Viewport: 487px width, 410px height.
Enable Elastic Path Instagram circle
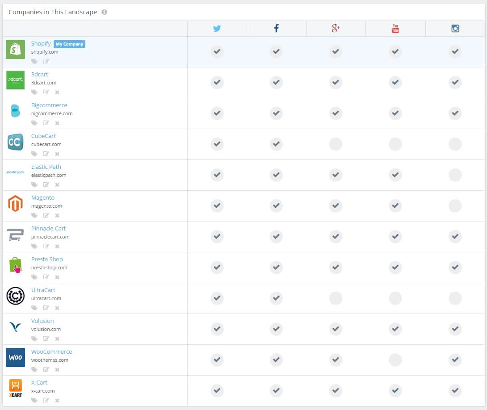click(x=455, y=175)
